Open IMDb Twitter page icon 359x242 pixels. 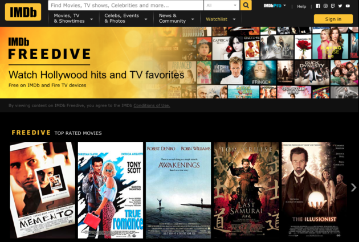click(340, 6)
